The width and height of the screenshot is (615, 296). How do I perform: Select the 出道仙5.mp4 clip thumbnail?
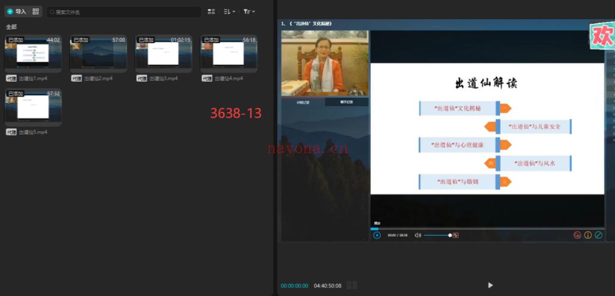tap(34, 107)
